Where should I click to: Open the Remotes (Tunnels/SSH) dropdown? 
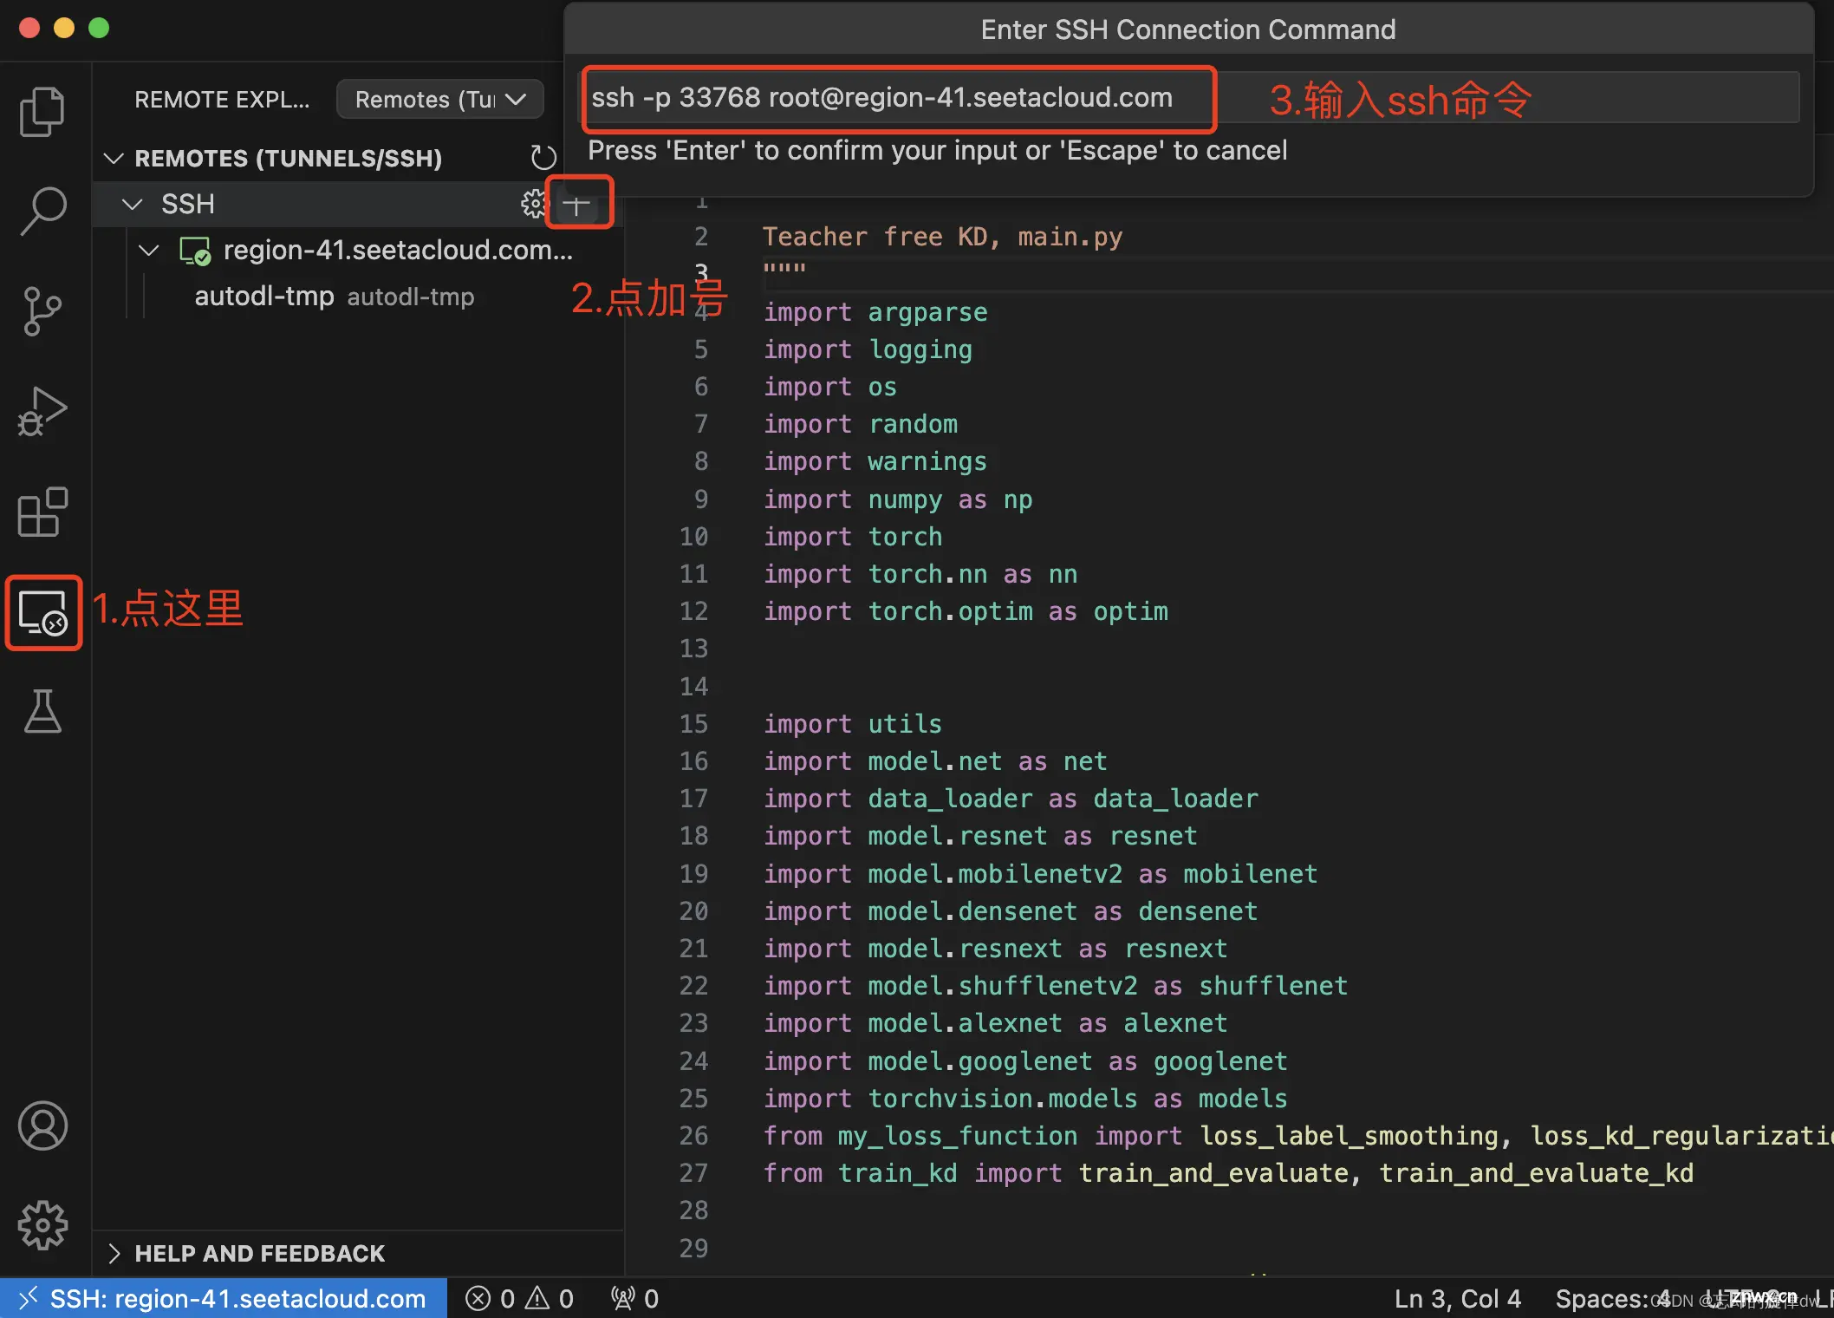tap(440, 99)
